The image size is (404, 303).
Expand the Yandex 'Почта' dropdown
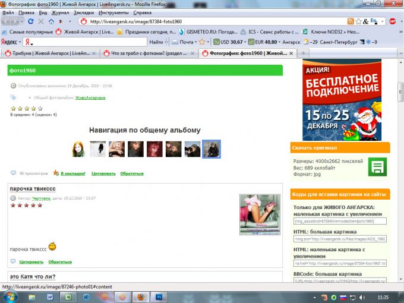click(197, 42)
